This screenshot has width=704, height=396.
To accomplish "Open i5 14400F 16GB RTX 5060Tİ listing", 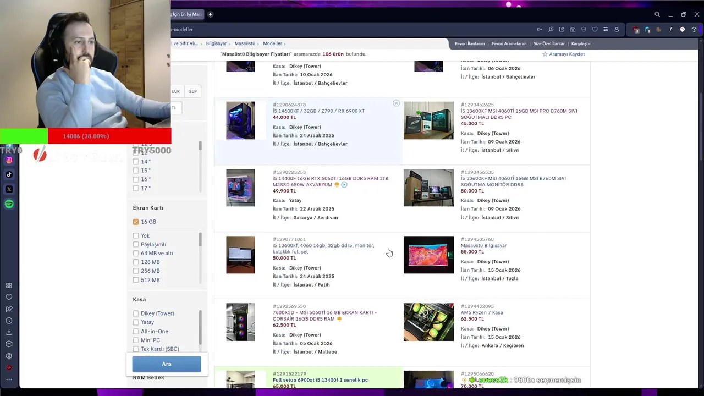I will pos(331,182).
